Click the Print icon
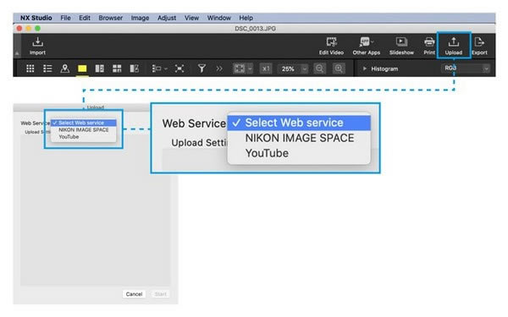The image size is (508, 317). (429, 46)
